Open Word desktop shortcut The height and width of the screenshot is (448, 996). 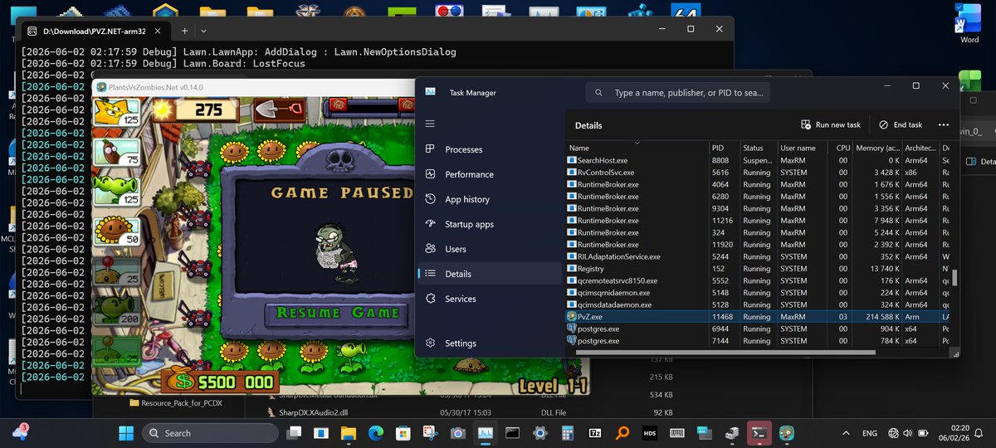coord(969,23)
